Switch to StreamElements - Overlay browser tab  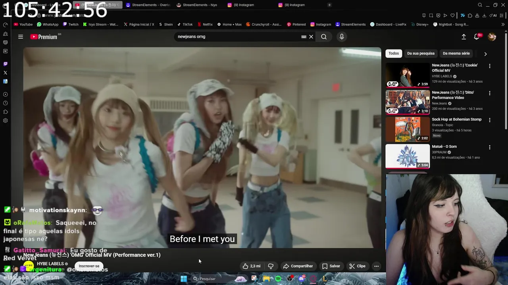[x=148, y=5]
